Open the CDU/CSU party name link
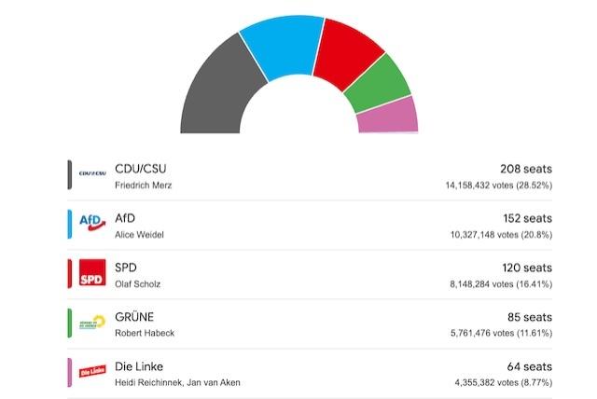 click(141, 169)
